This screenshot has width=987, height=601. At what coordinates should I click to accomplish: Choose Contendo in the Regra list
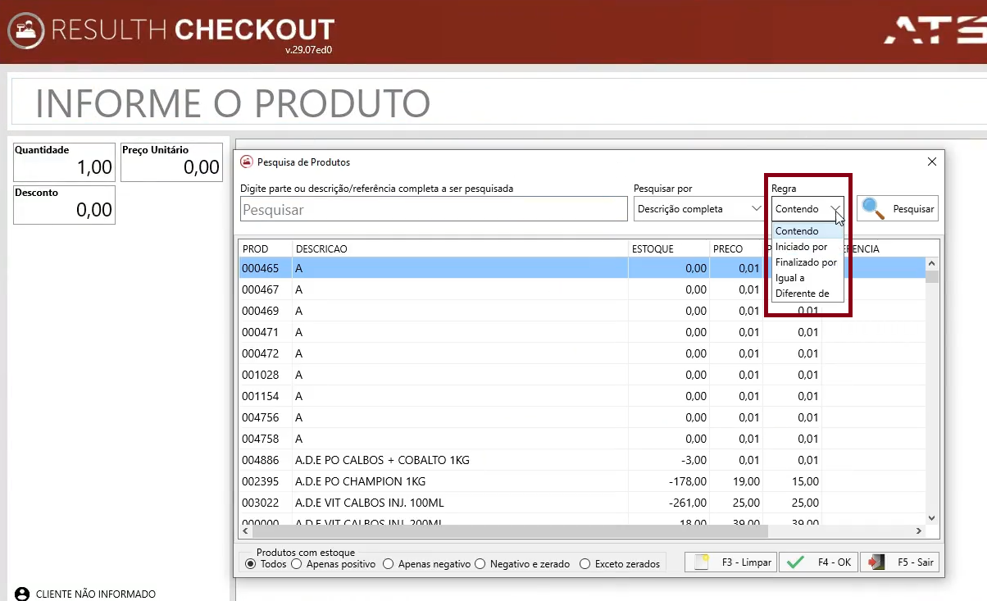click(x=808, y=231)
